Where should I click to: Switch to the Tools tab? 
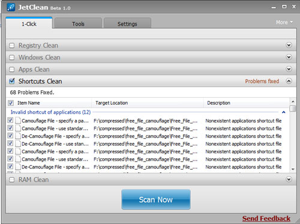click(x=78, y=24)
